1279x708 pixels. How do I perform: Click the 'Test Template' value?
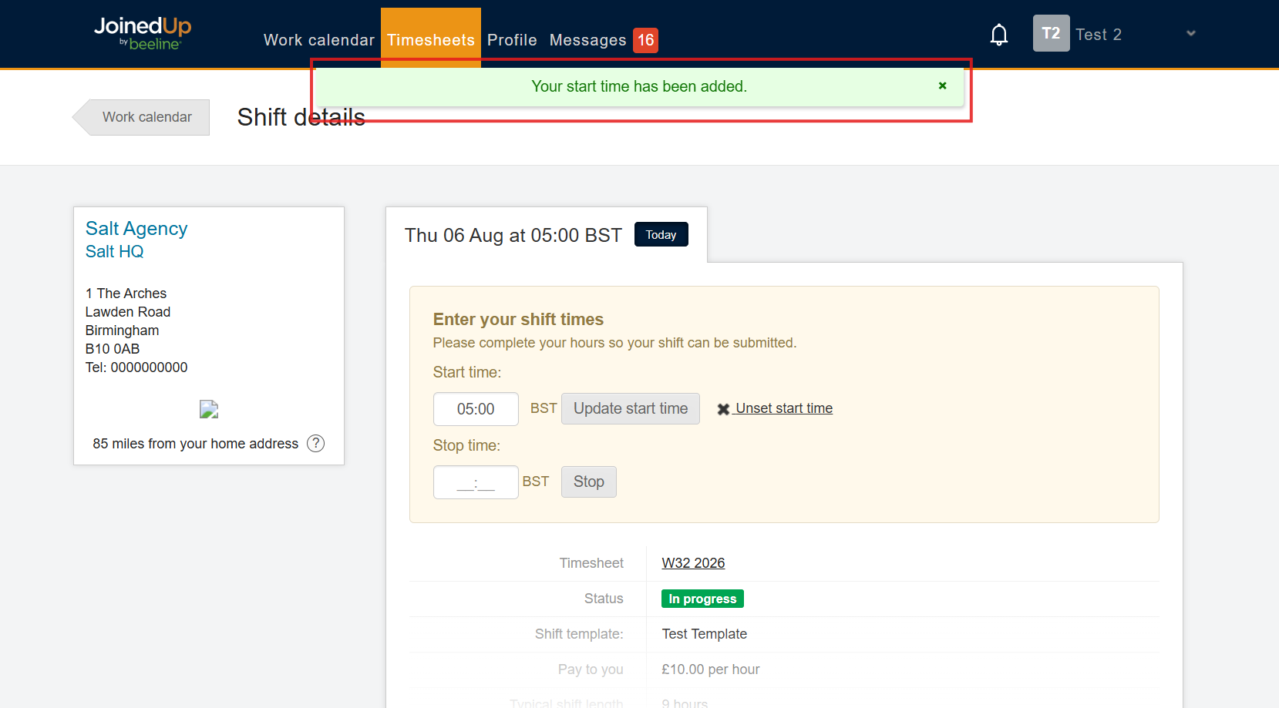click(705, 634)
